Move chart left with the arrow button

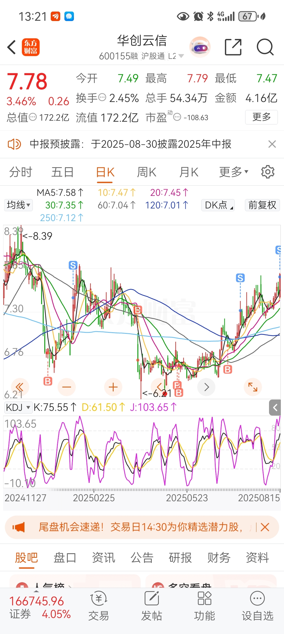click(x=159, y=387)
